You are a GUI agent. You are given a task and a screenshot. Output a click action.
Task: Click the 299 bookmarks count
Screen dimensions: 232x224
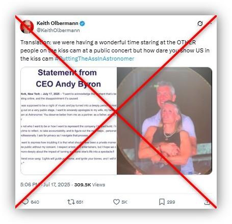click(171, 202)
